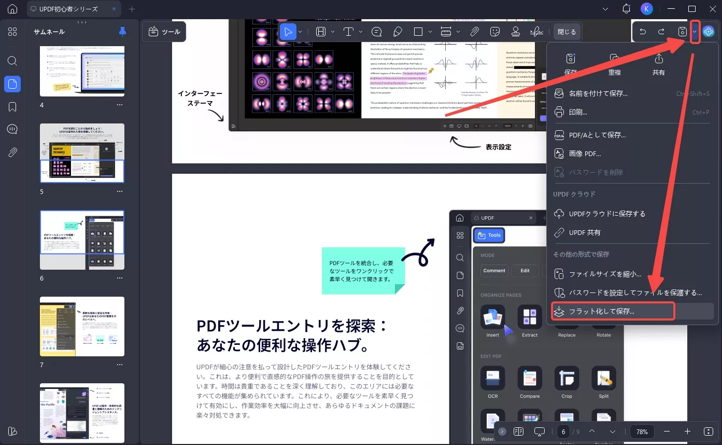Choose PDF/Aとして保存...

click(x=632, y=135)
